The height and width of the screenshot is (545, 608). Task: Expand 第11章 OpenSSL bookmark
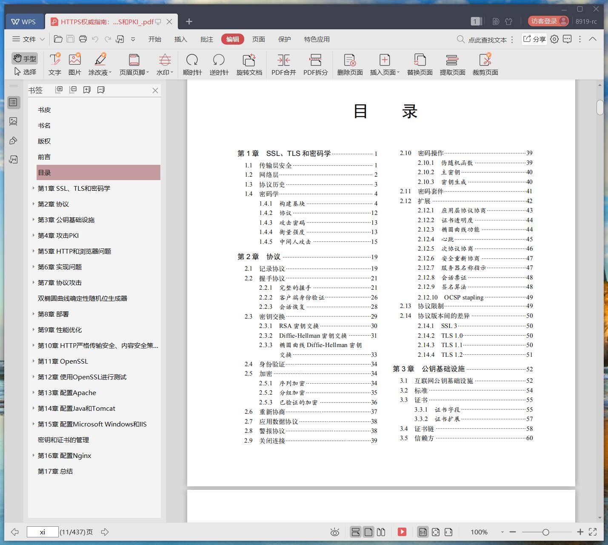tap(34, 361)
